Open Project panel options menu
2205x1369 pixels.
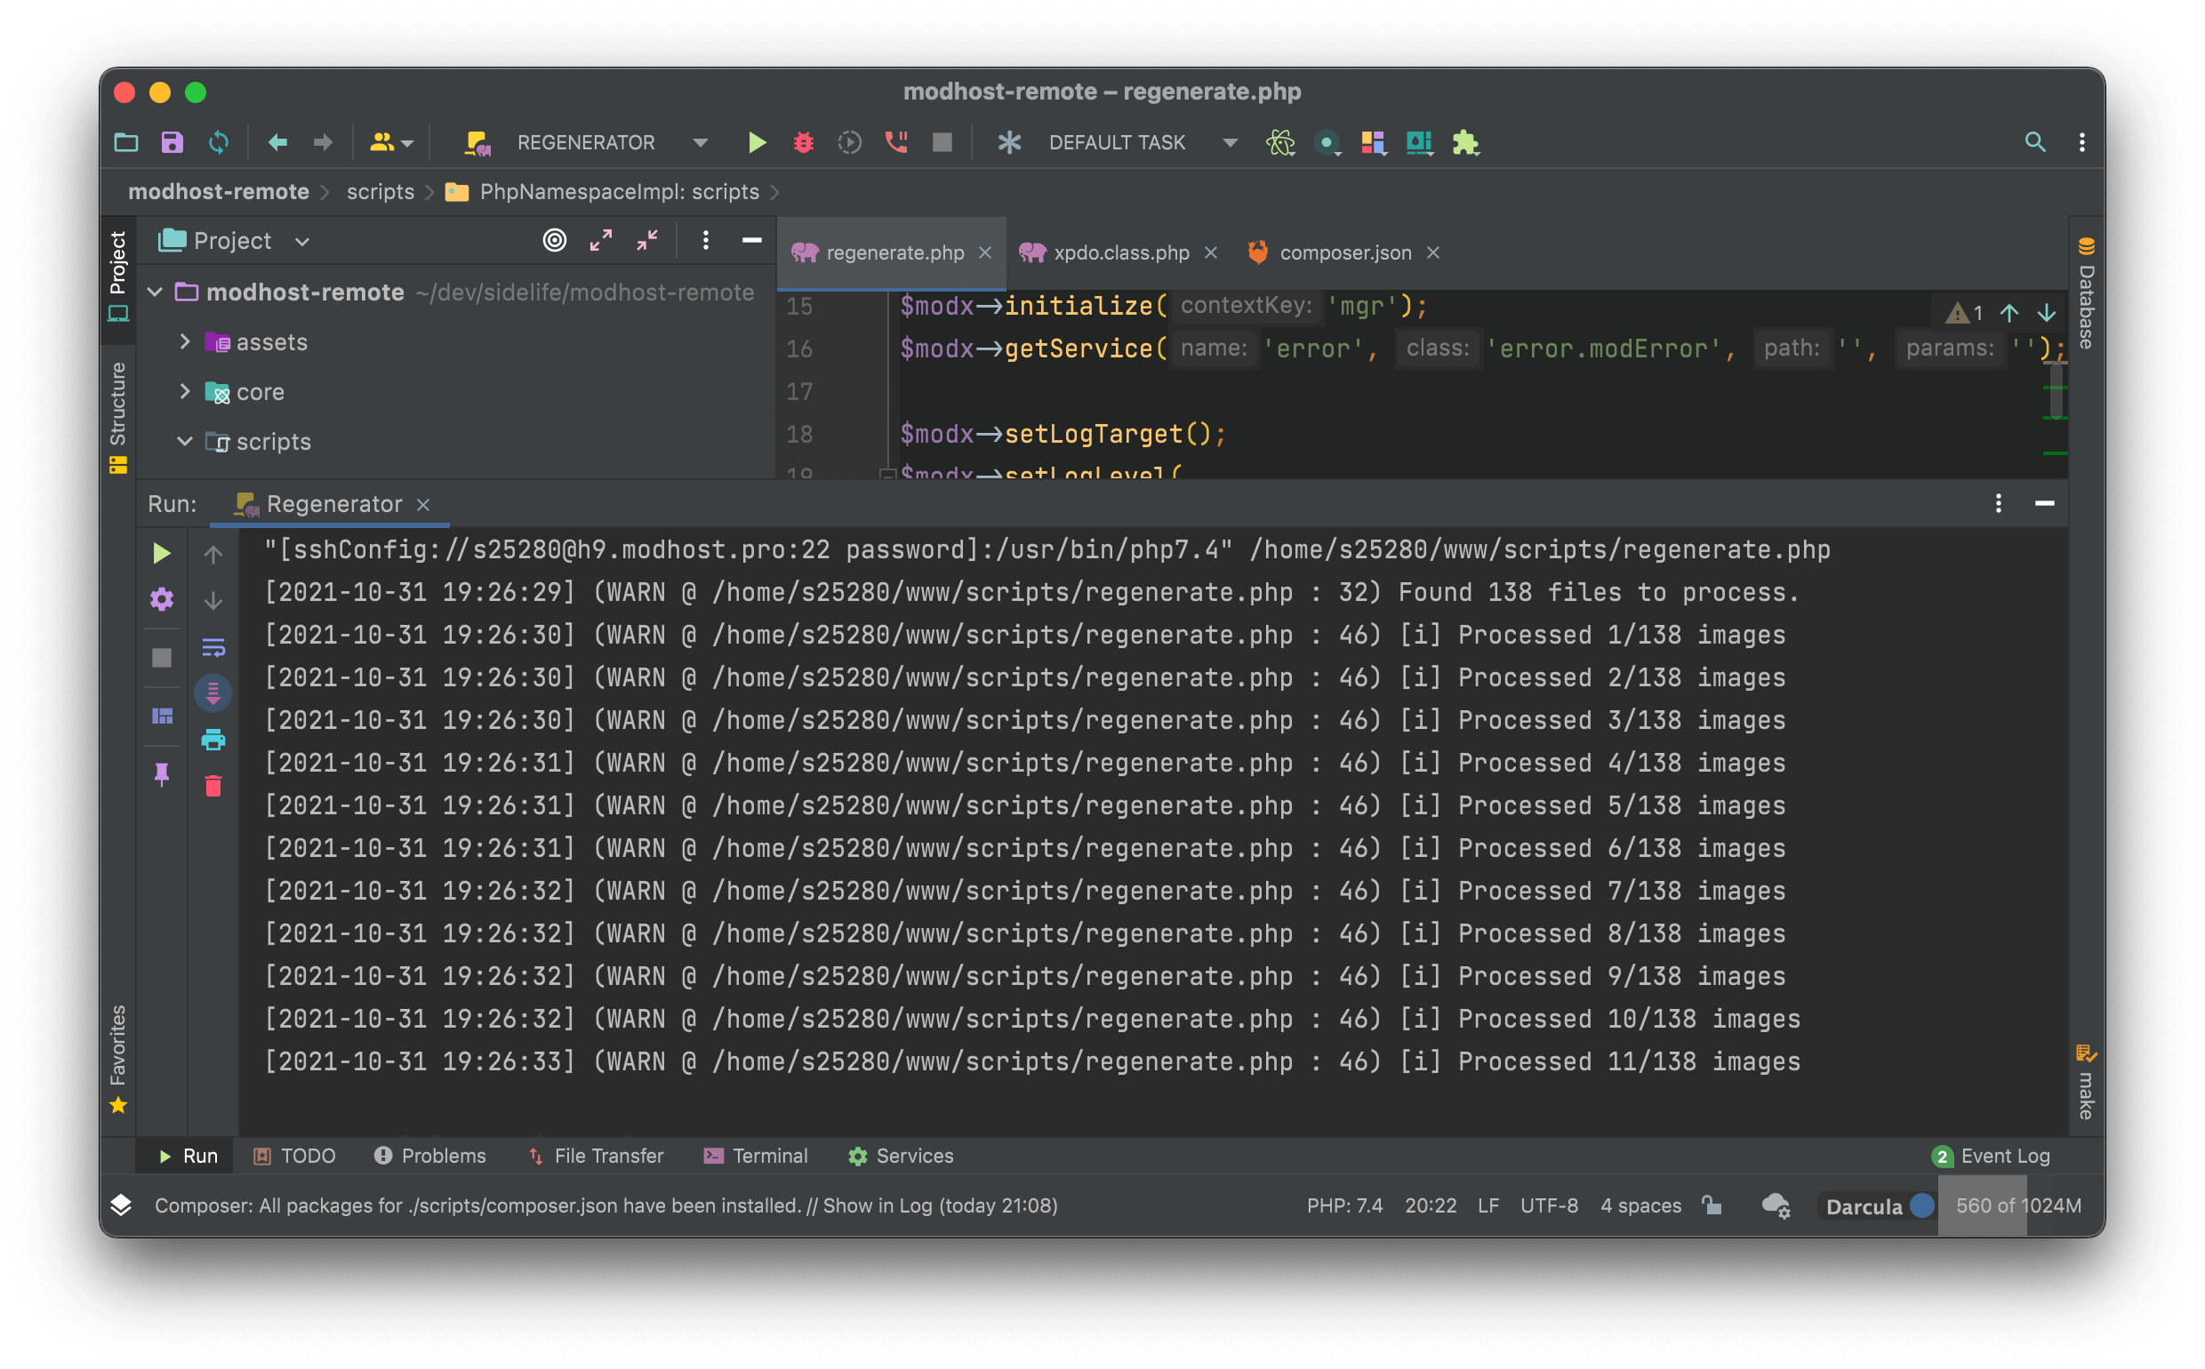[705, 240]
